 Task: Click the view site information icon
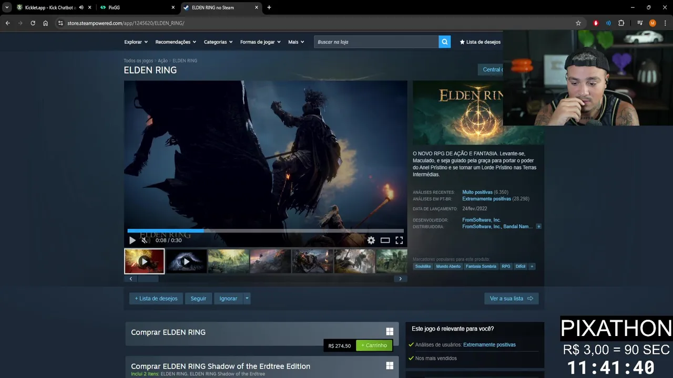pyautogui.click(x=60, y=23)
